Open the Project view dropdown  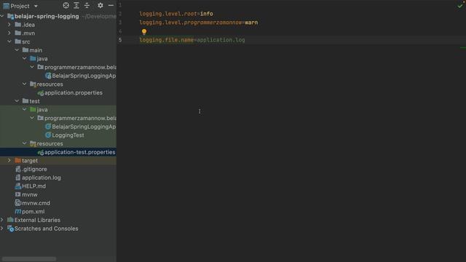pos(36,6)
